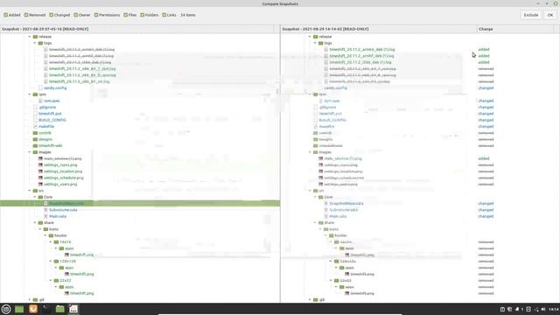The height and width of the screenshot is (315, 560).
Task: Open the Linux Mint start menu
Action: (x=6, y=309)
